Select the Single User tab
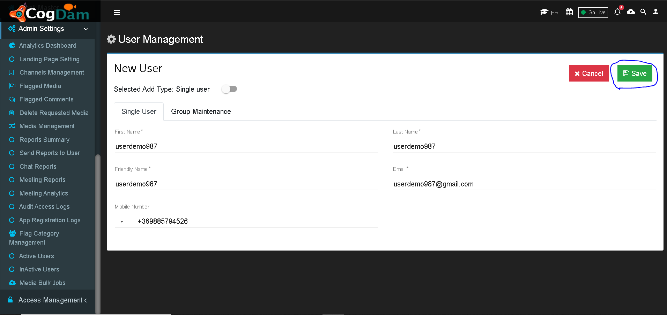 click(139, 112)
